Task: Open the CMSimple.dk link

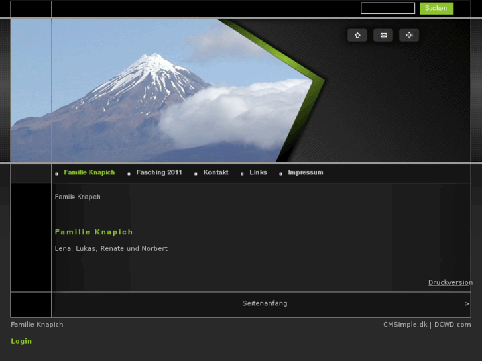Action: 405,325
